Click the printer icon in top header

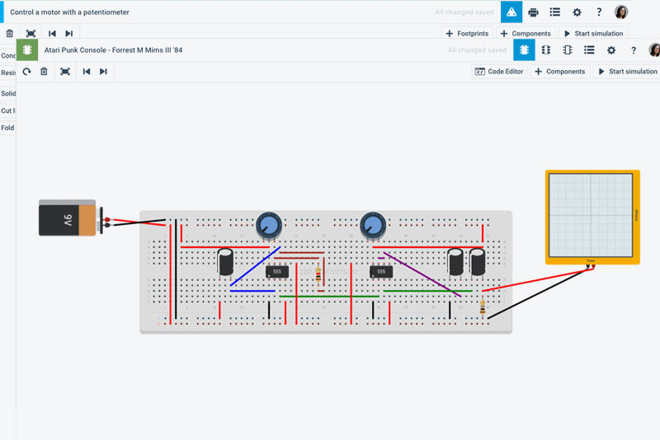tap(534, 12)
